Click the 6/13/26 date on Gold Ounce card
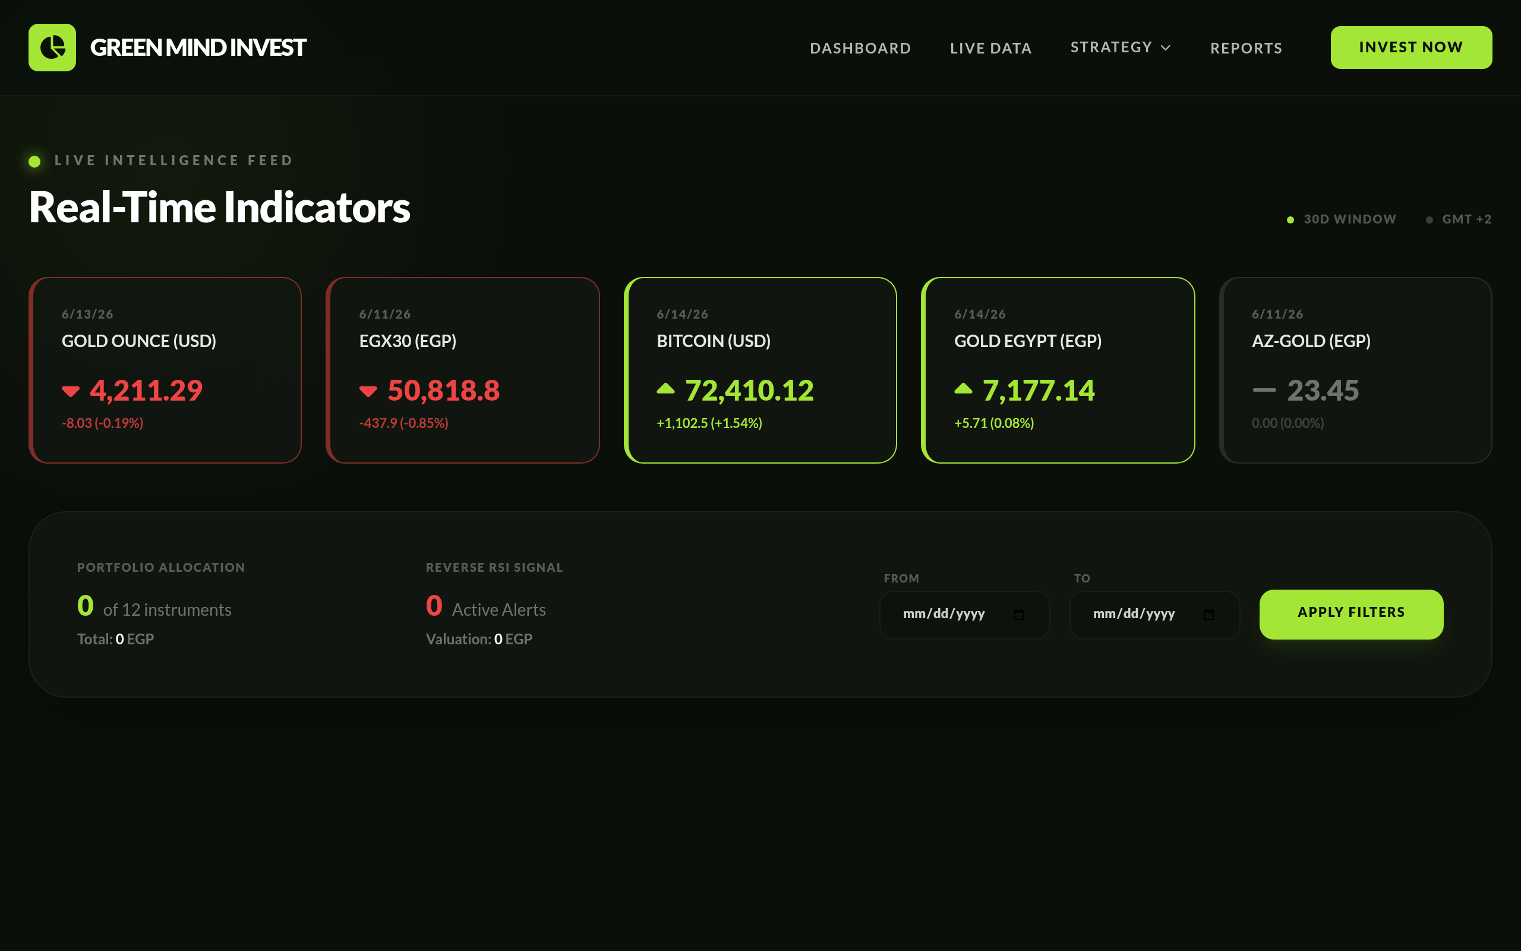Image resolution: width=1521 pixels, height=951 pixels. click(87, 314)
